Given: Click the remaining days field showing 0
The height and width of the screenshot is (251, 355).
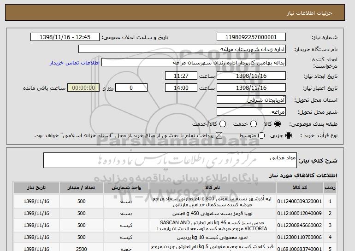Looking at the screenshot, I should 131,88.
